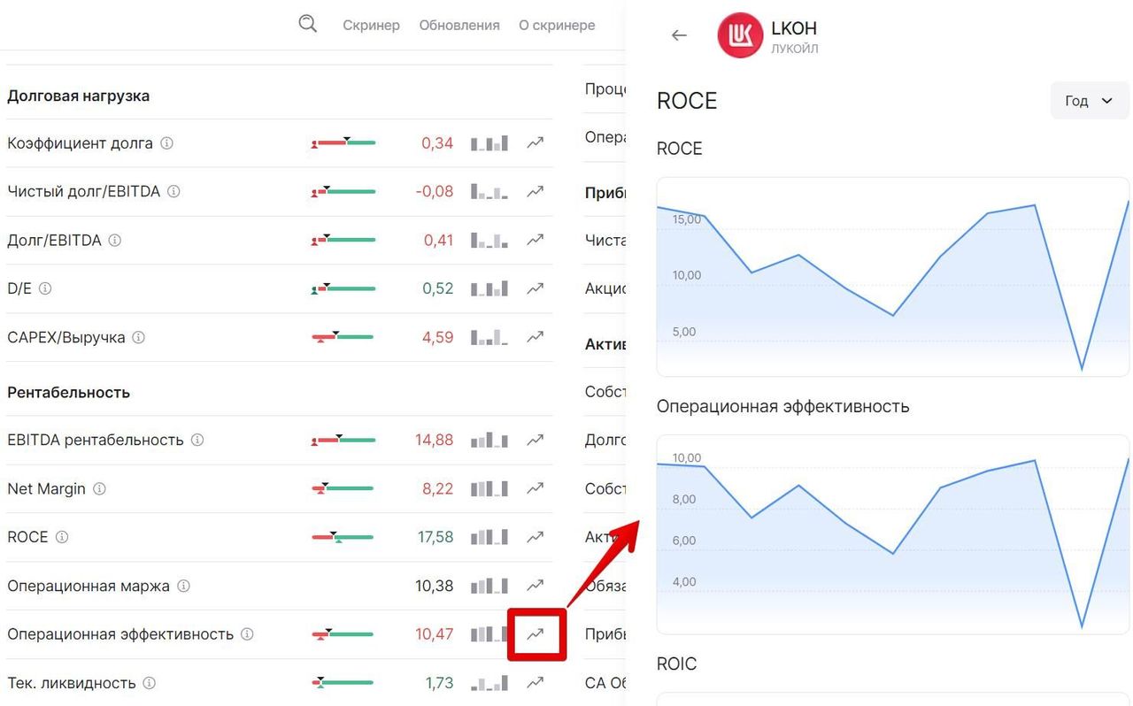Click the search magnifier icon
The width and height of the screenshot is (1133, 706).
[x=307, y=24]
